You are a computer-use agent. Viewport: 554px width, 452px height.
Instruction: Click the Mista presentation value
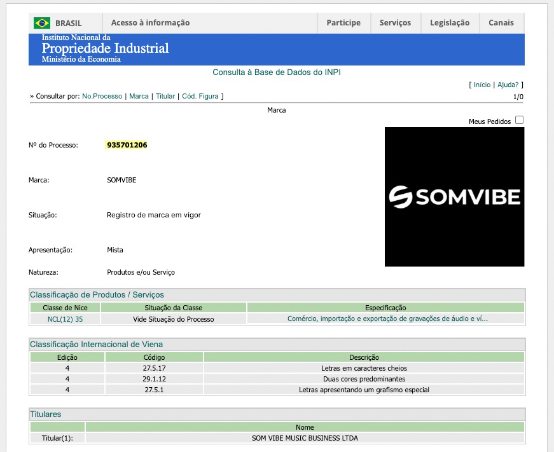[115, 250]
